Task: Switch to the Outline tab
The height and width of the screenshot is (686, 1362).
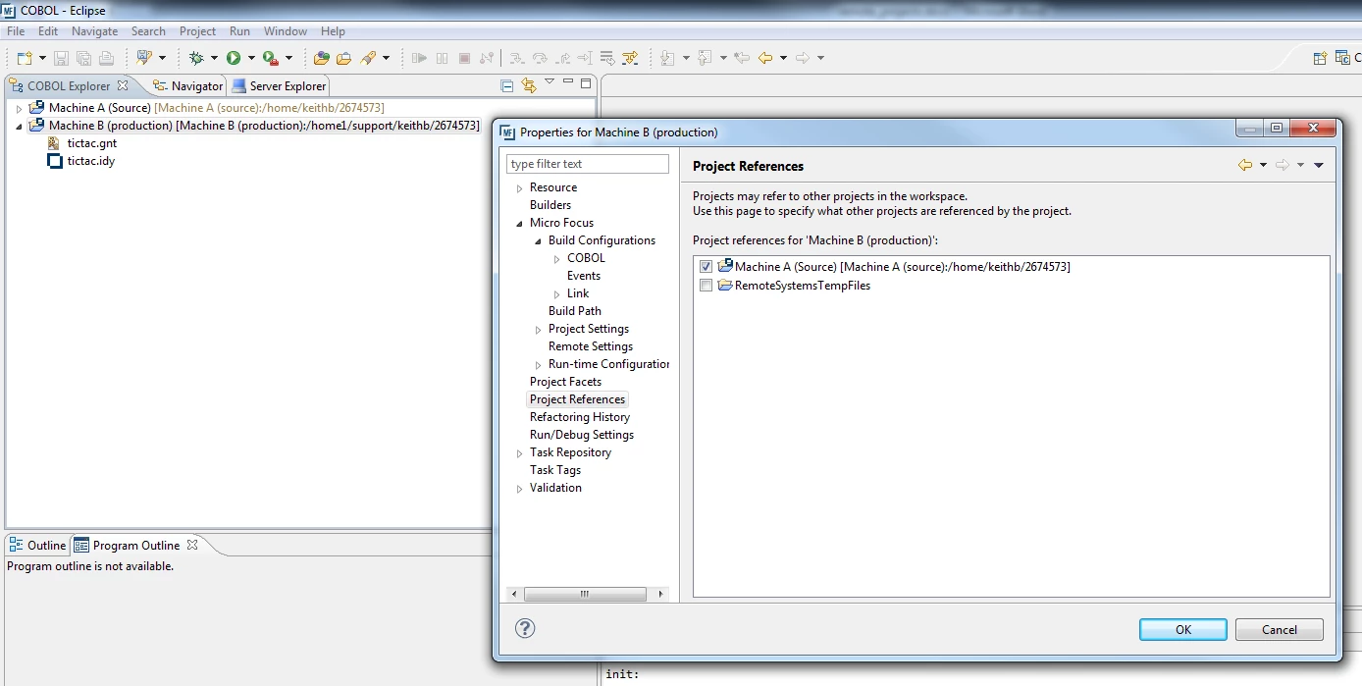Action: click(x=37, y=546)
